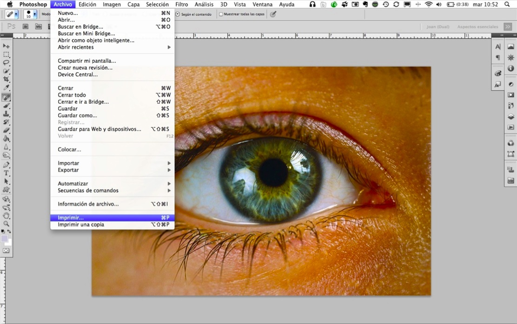Select the Clone Stamp tool
517x324 pixels.
click(x=6, y=114)
